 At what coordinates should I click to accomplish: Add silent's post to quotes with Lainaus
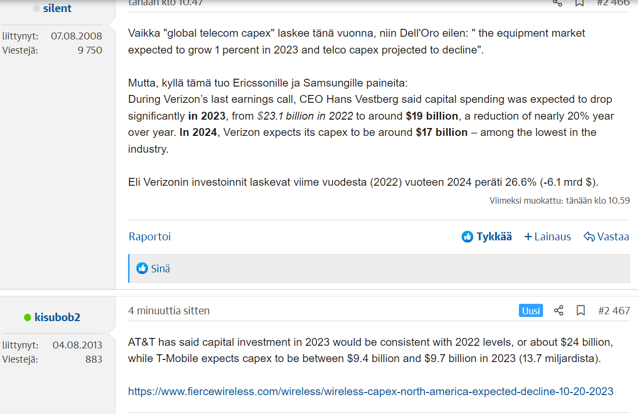click(548, 237)
